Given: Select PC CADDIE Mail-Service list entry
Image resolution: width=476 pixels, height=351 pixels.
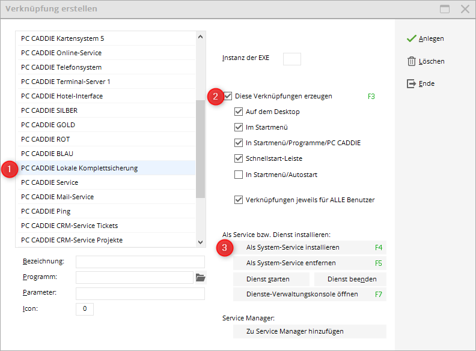Looking at the screenshot, I should pos(106,197).
